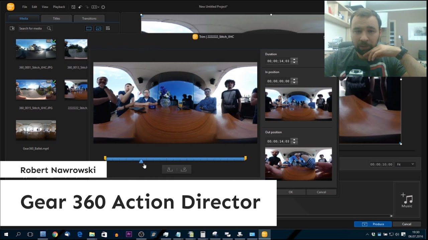Select the 360_0013_Stitch thumbnail
The height and width of the screenshot is (240, 428).
coord(76,49)
